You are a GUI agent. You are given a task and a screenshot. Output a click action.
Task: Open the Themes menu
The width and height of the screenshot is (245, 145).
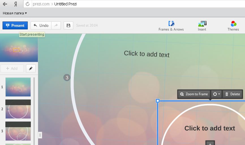[233, 26]
